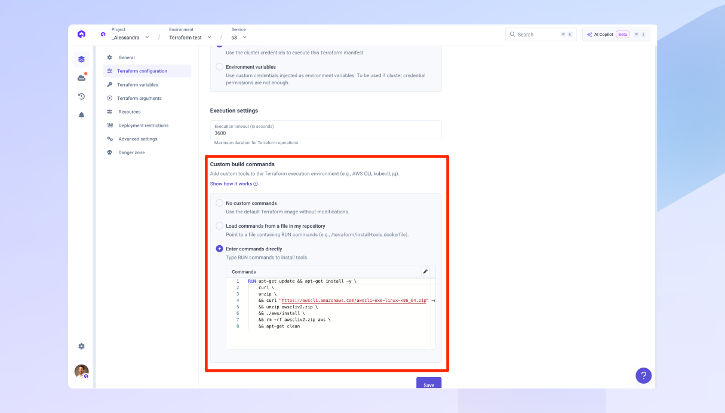This screenshot has height=413, width=725.
Task: Click the awscli URL string in code
Action: (354, 301)
